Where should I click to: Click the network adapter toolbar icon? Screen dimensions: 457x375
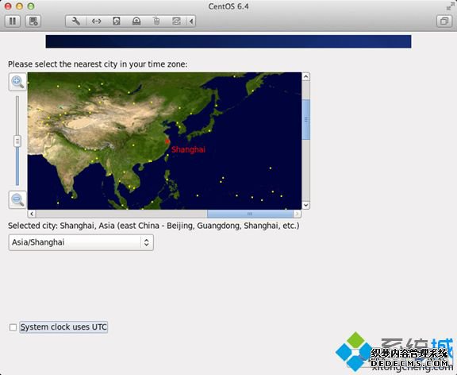pos(96,21)
